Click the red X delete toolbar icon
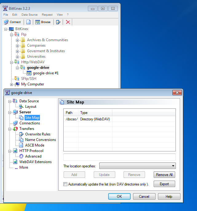The image size is (197, 211). point(68,22)
